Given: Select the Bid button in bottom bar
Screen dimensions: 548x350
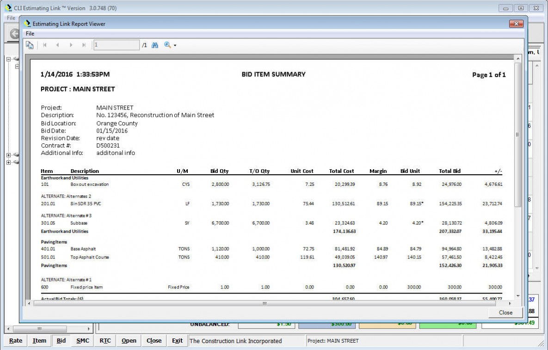Looking at the screenshot, I should click(x=61, y=341).
